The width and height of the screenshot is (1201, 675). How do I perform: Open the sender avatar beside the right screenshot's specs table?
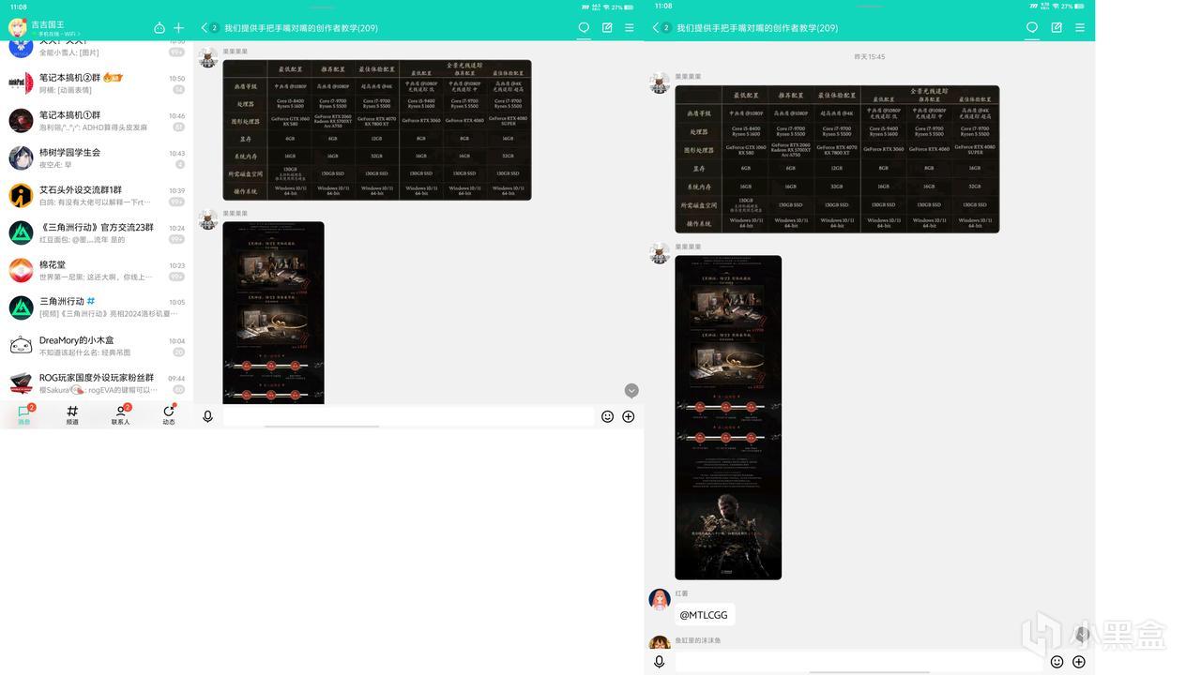click(660, 82)
